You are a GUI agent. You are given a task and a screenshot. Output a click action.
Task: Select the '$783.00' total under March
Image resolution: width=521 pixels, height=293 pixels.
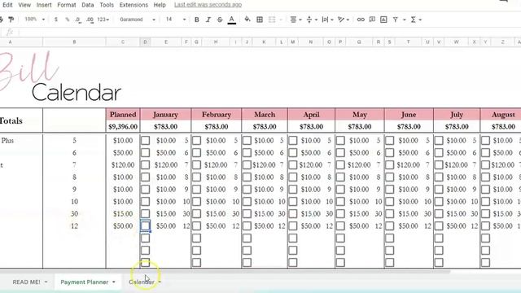pyautogui.click(x=265, y=127)
